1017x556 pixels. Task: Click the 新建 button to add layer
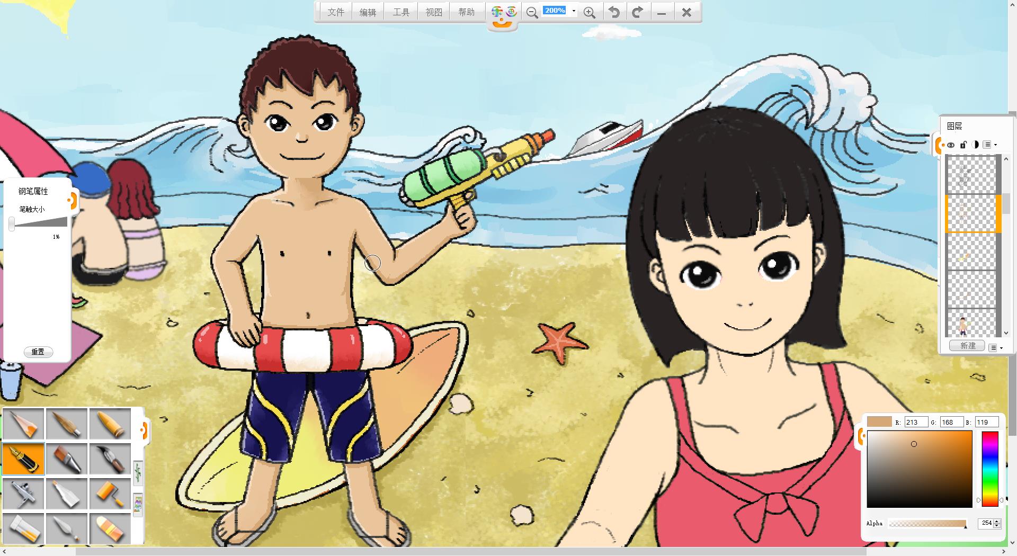[x=967, y=346]
